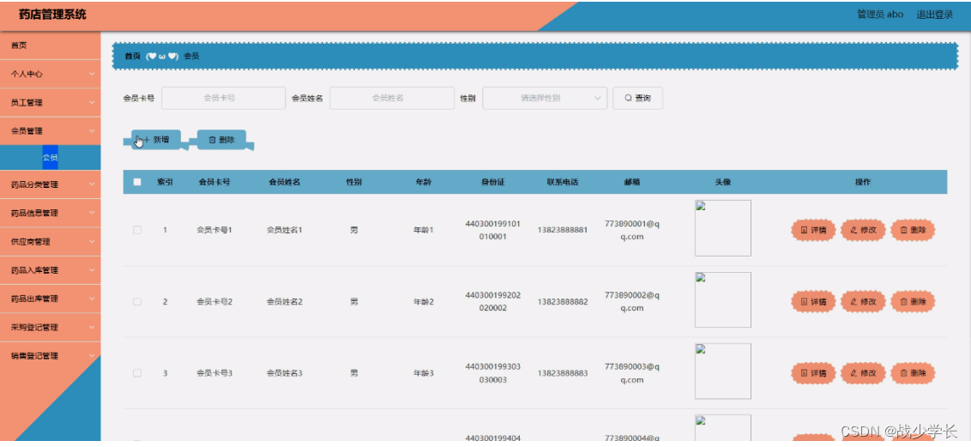Viewport: 971px width, 447px height.
Task: Click 删除 for 会员姓名1 row
Action: [913, 230]
